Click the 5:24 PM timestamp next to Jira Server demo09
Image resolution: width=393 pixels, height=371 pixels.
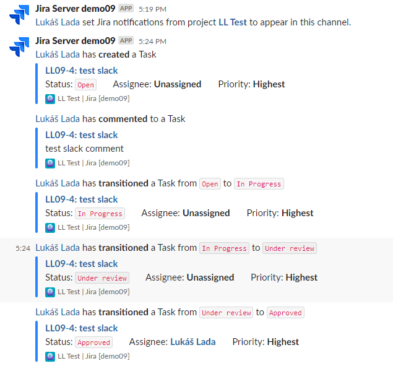tap(152, 41)
